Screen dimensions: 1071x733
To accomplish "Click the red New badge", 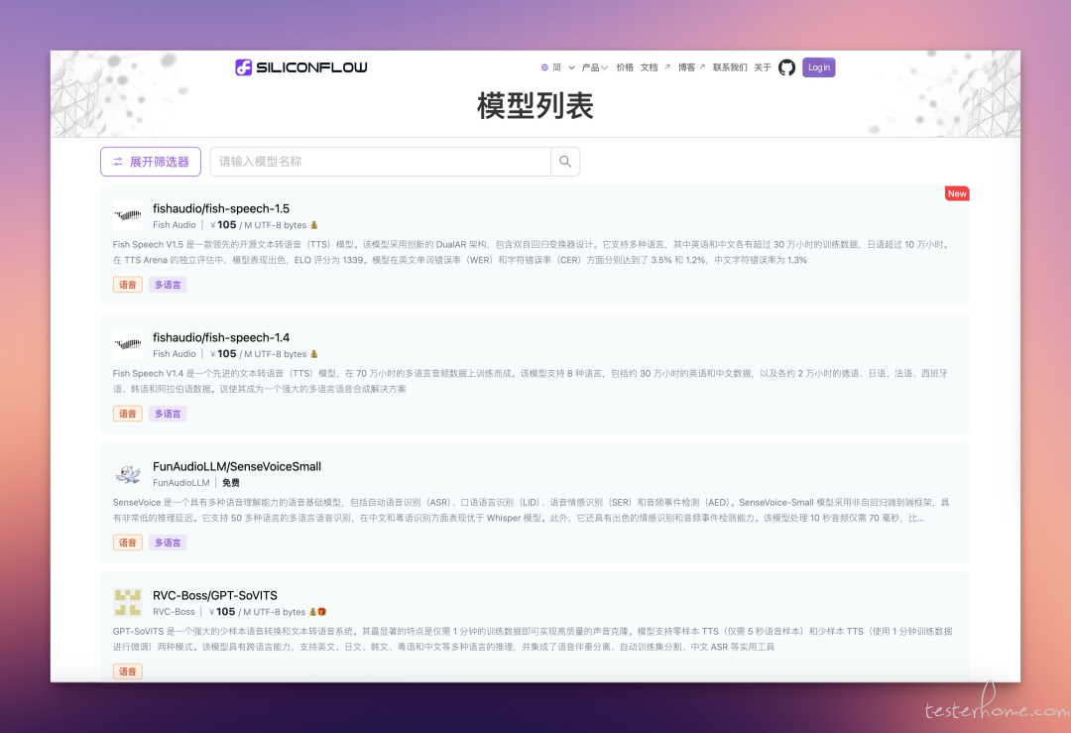I will [x=957, y=194].
